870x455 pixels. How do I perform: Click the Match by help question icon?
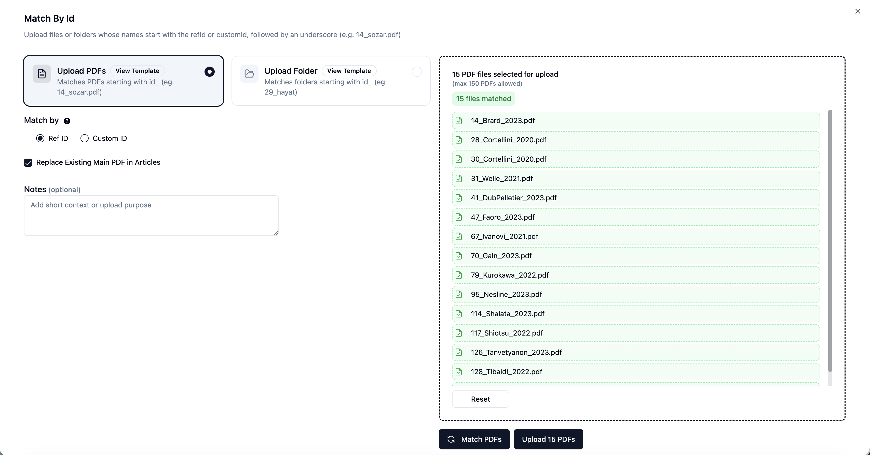click(67, 121)
